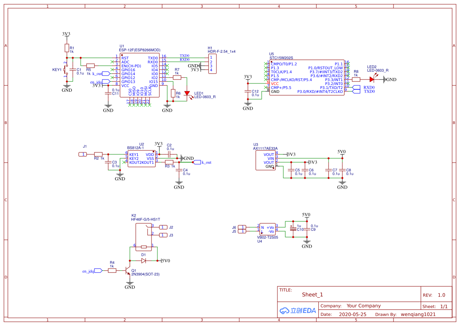Click the J1 connector pad
The width and height of the screenshot is (460, 326).
tap(83, 154)
